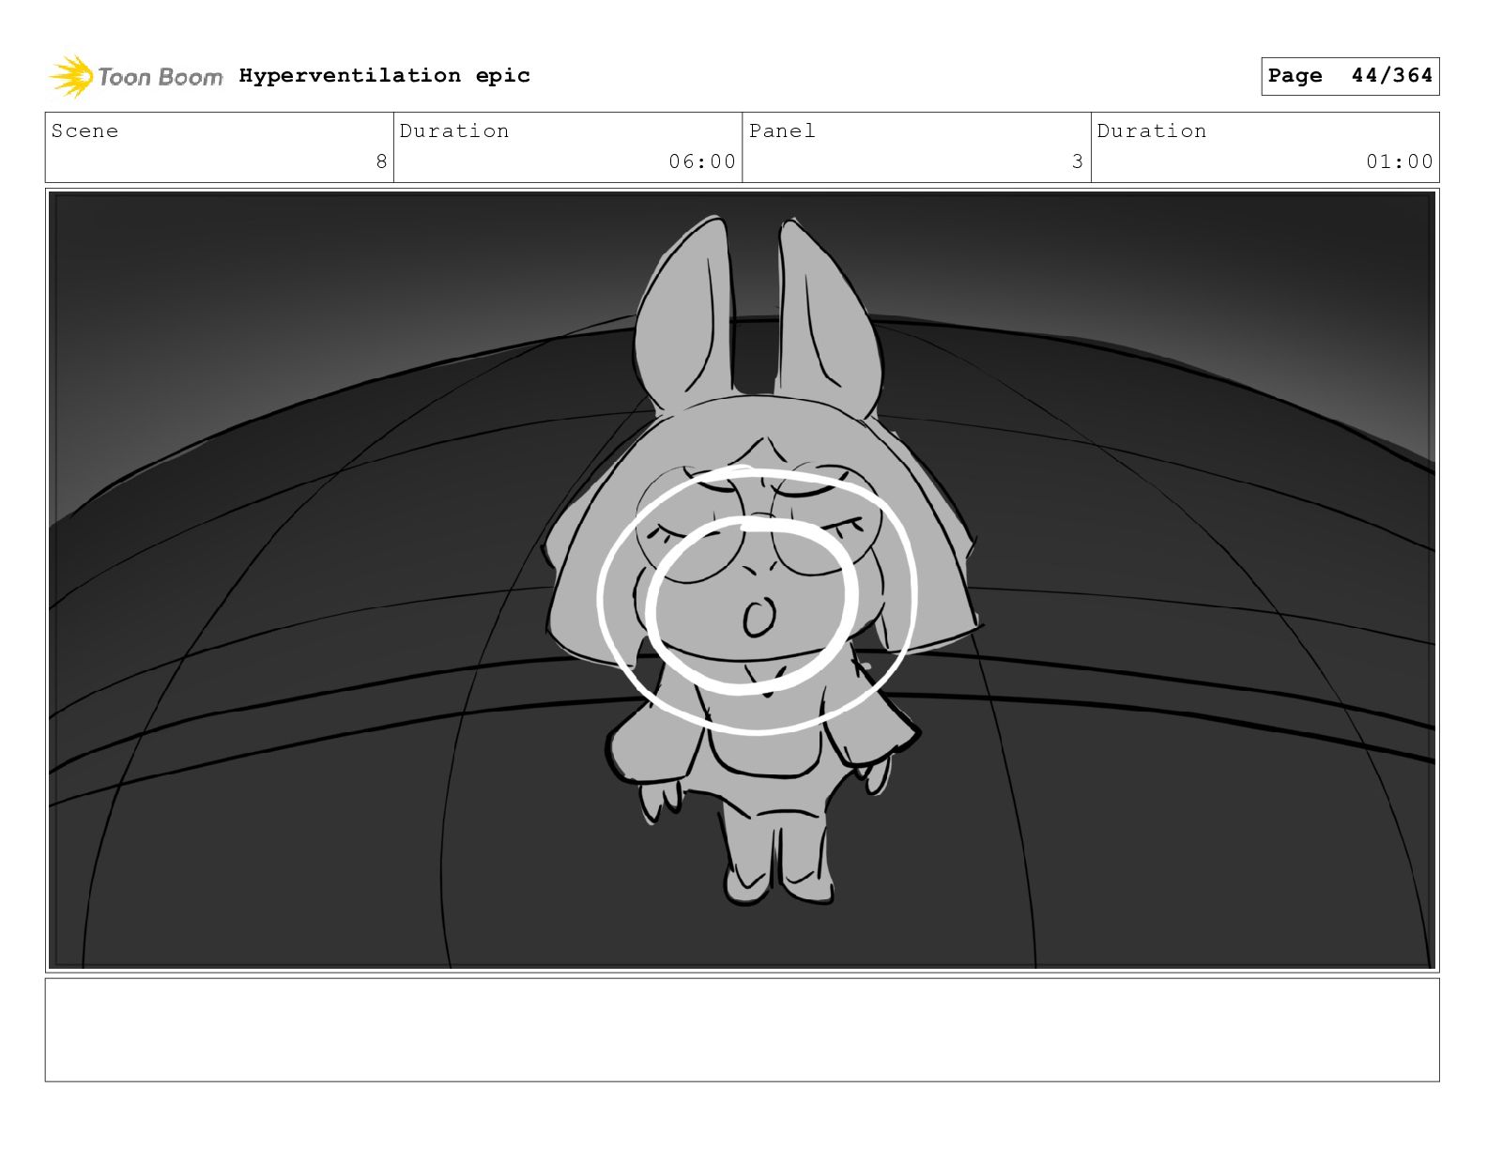Screen dimensions: 1487x1149
Task: Select the title 'Hyperventilation epic'
Action: pos(384,75)
